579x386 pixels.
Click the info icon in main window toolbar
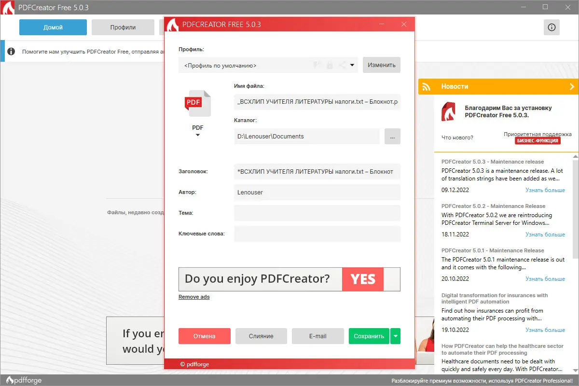(x=551, y=28)
